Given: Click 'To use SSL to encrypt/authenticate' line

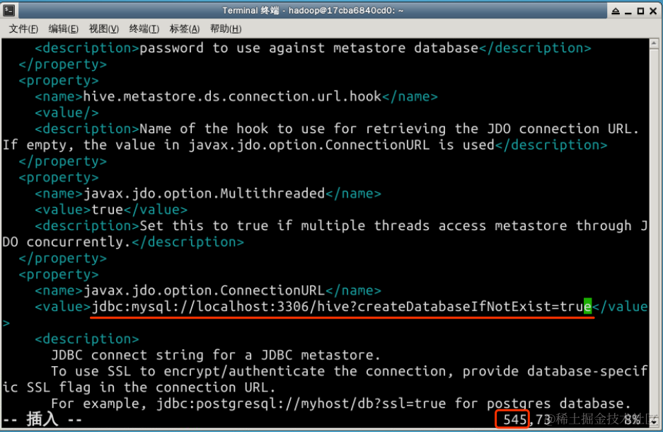Looking at the screenshot, I should pos(350,371).
